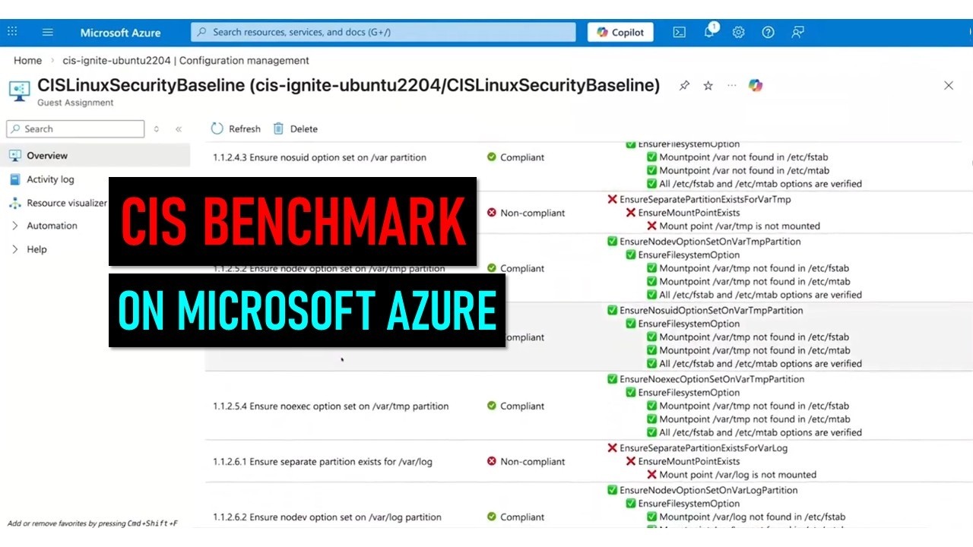The width and height of the screenshot is (973, 547).
Task: Open portal settings gear
Action: (x=738, y=32)
